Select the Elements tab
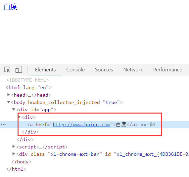Viewport: 189px width, 177px height. [45, 70]
